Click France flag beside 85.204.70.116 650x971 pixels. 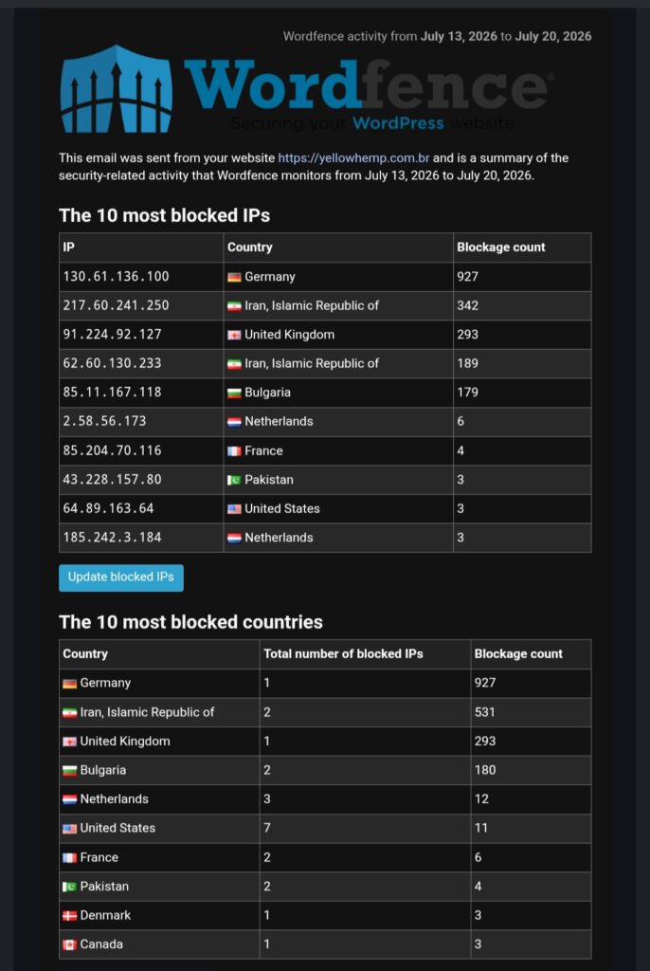[x=234, y=450]
